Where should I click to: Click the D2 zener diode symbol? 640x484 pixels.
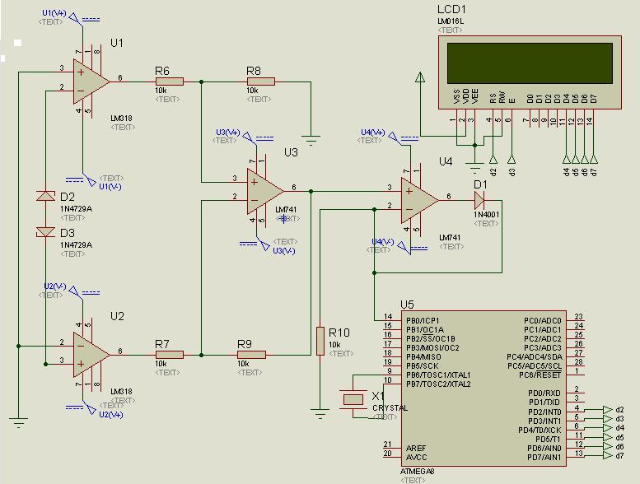46,196
